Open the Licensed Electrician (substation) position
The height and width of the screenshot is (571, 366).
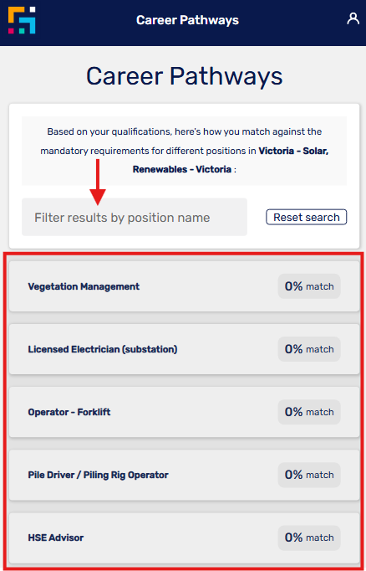(x=185, y=349)
